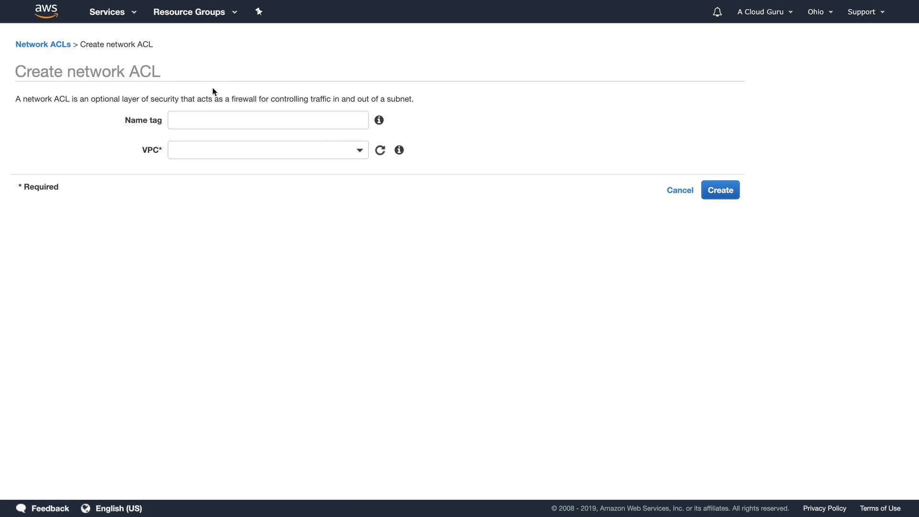Screen dimensions: 919x517
Task: Open the Resource Groups menu
Action: [x=195, y=12]
